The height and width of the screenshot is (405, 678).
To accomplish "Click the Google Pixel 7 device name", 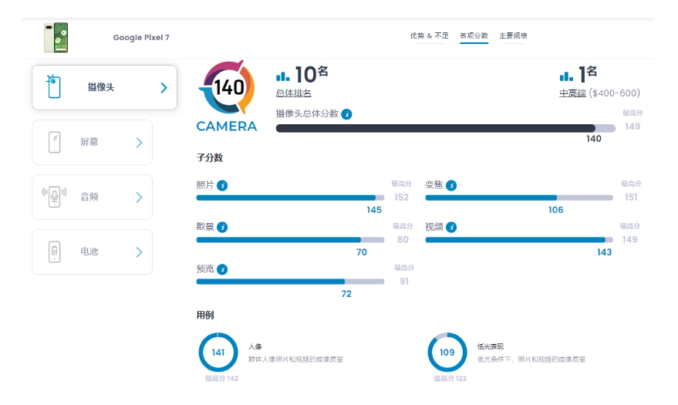I will [x=141, y=38].
